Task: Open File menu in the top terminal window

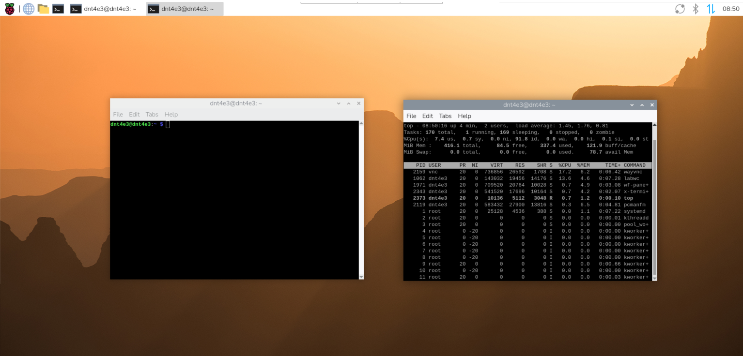Action: click(x=411, y=116)
